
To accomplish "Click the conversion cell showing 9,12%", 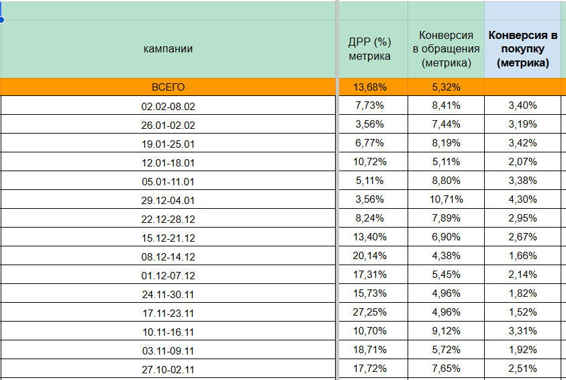I will tap(446, 331).
